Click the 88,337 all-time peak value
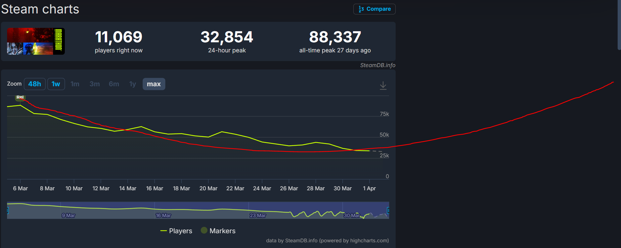621x248 pixels. click(x=335, y=37)
